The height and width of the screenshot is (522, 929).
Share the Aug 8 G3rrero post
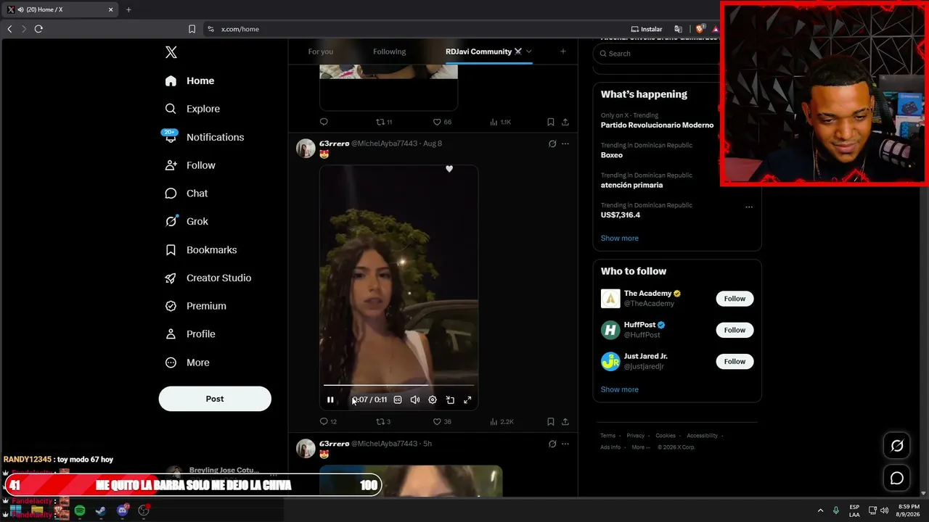pyautogui.click(x=565, y=421)
